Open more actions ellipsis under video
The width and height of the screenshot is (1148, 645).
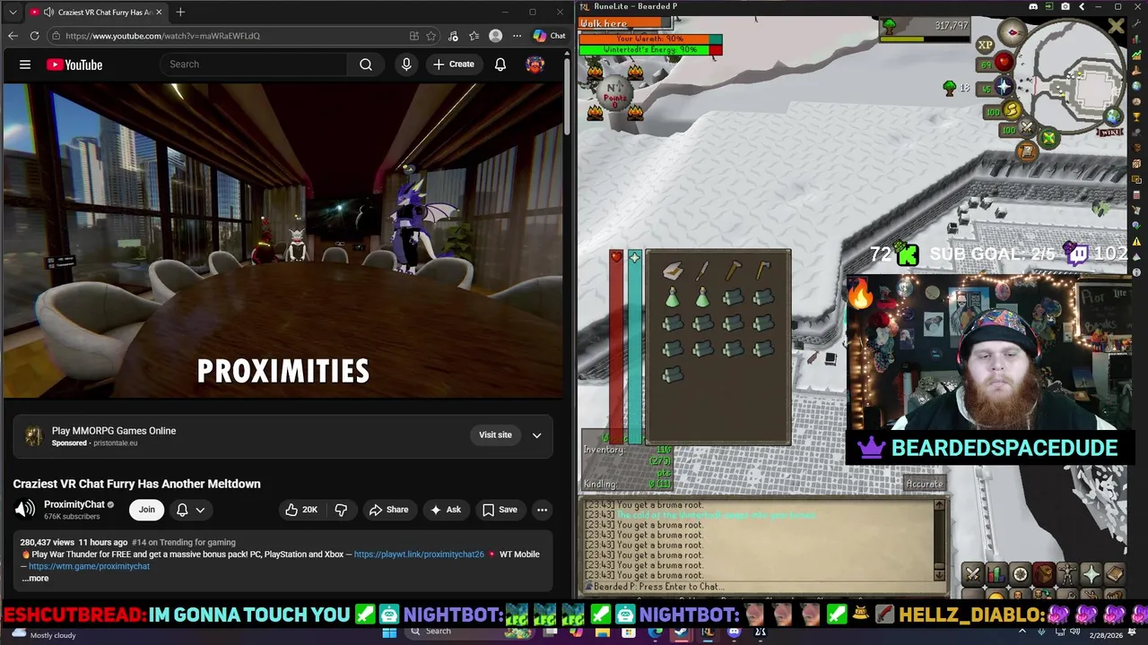click(542, 510)
